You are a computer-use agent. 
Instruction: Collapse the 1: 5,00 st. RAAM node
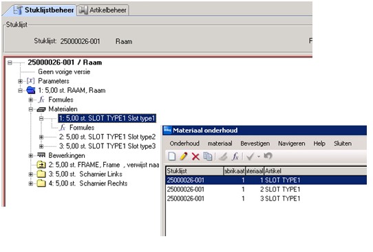[x=20, y=91]
